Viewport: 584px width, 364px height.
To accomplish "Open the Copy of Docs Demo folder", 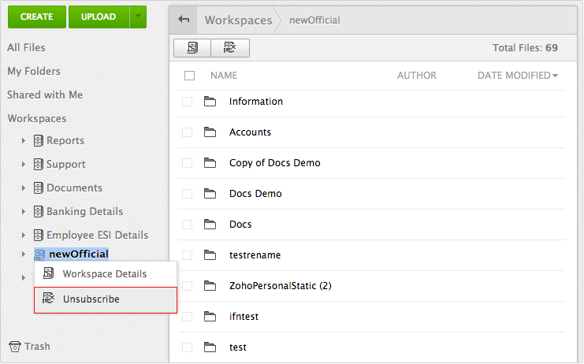I will pos(274,163).
